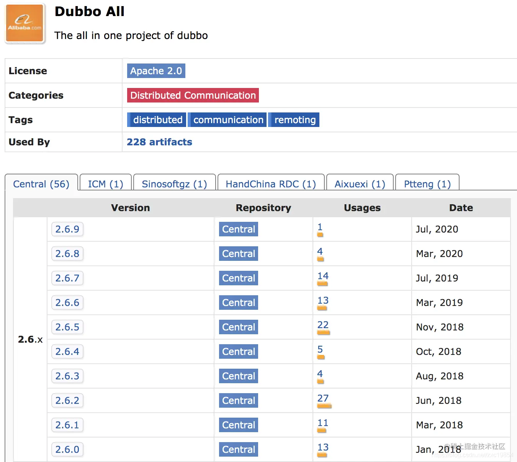Select the remoting tag
517x462 pixels.
coord(294,120)
